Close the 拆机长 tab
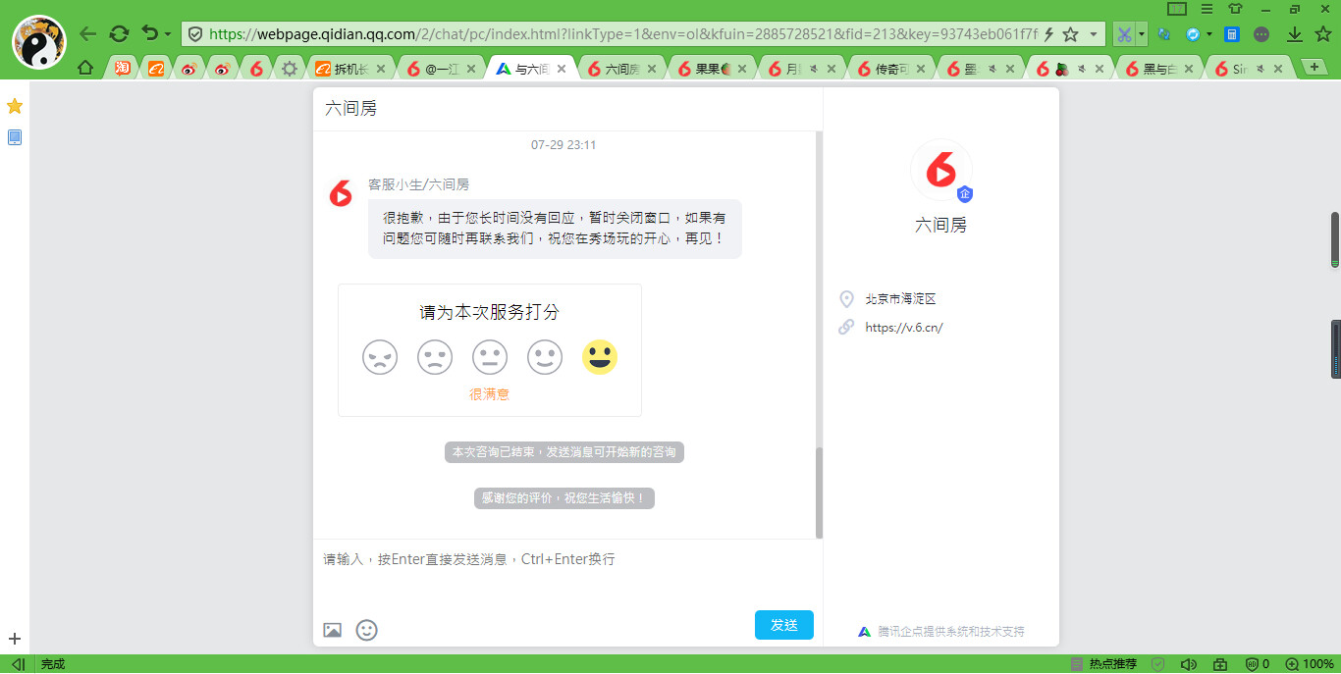 pyautogui.click(x=383, y=69)
